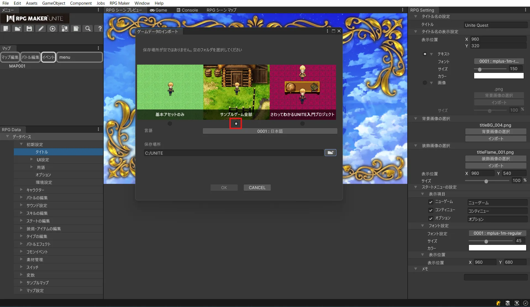This screenshot has width=530, height=307.
Task: Uncheck the ニューゲーム checkbox
Action: (431, 202)
